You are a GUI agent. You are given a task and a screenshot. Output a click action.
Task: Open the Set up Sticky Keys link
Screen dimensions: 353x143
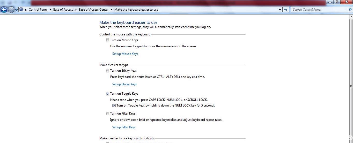tap(124, 84)
